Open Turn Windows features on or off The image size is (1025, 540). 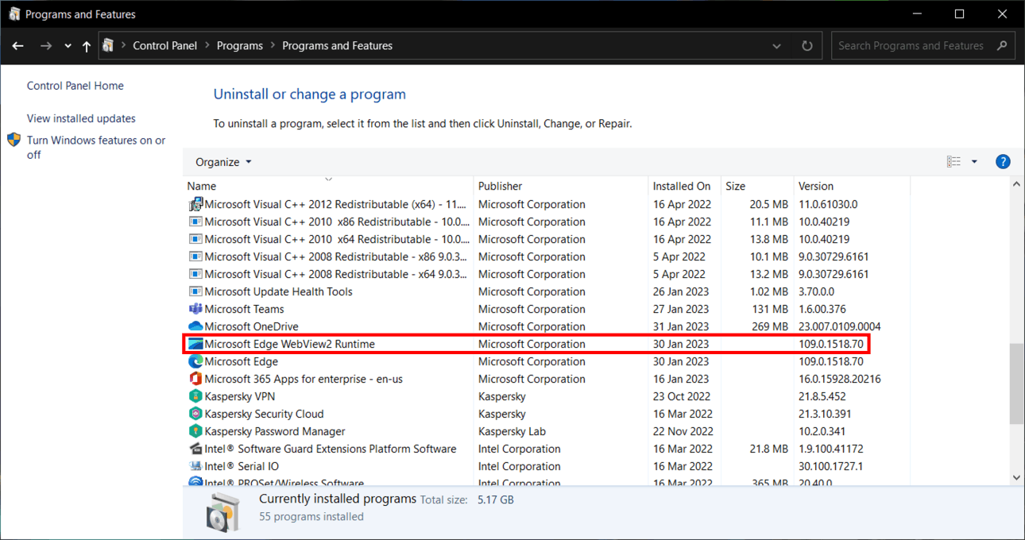(96, 147)
